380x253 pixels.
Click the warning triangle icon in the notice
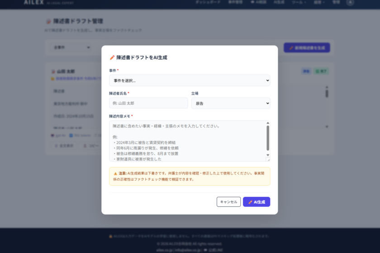tap(115, 173)
